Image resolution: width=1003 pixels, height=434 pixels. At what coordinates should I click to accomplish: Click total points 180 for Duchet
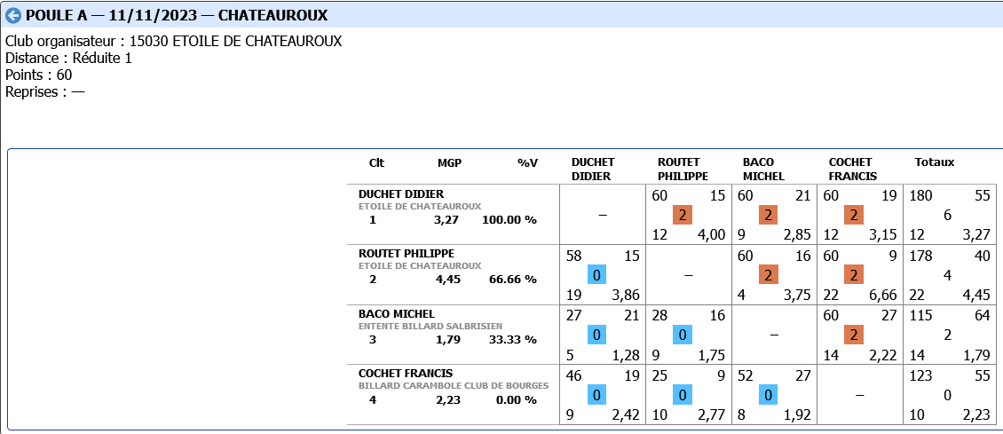pyautogui.click(x=920, y=195)
